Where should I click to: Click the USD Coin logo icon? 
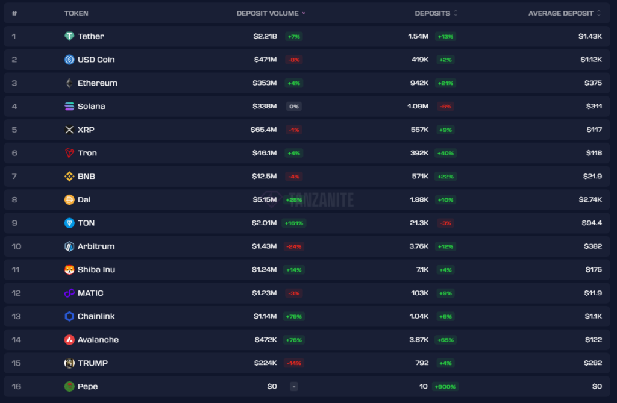[x=69, y=60]
